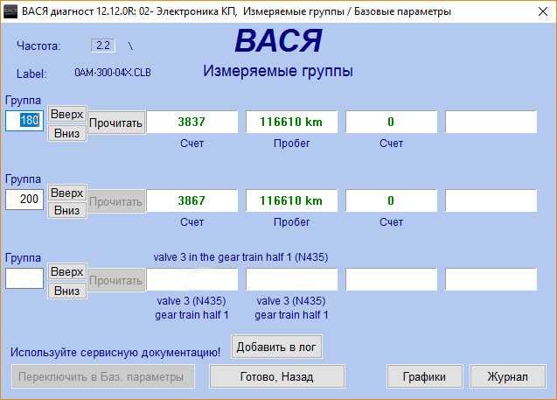Click Прочитать for group 200

(115, 201)
